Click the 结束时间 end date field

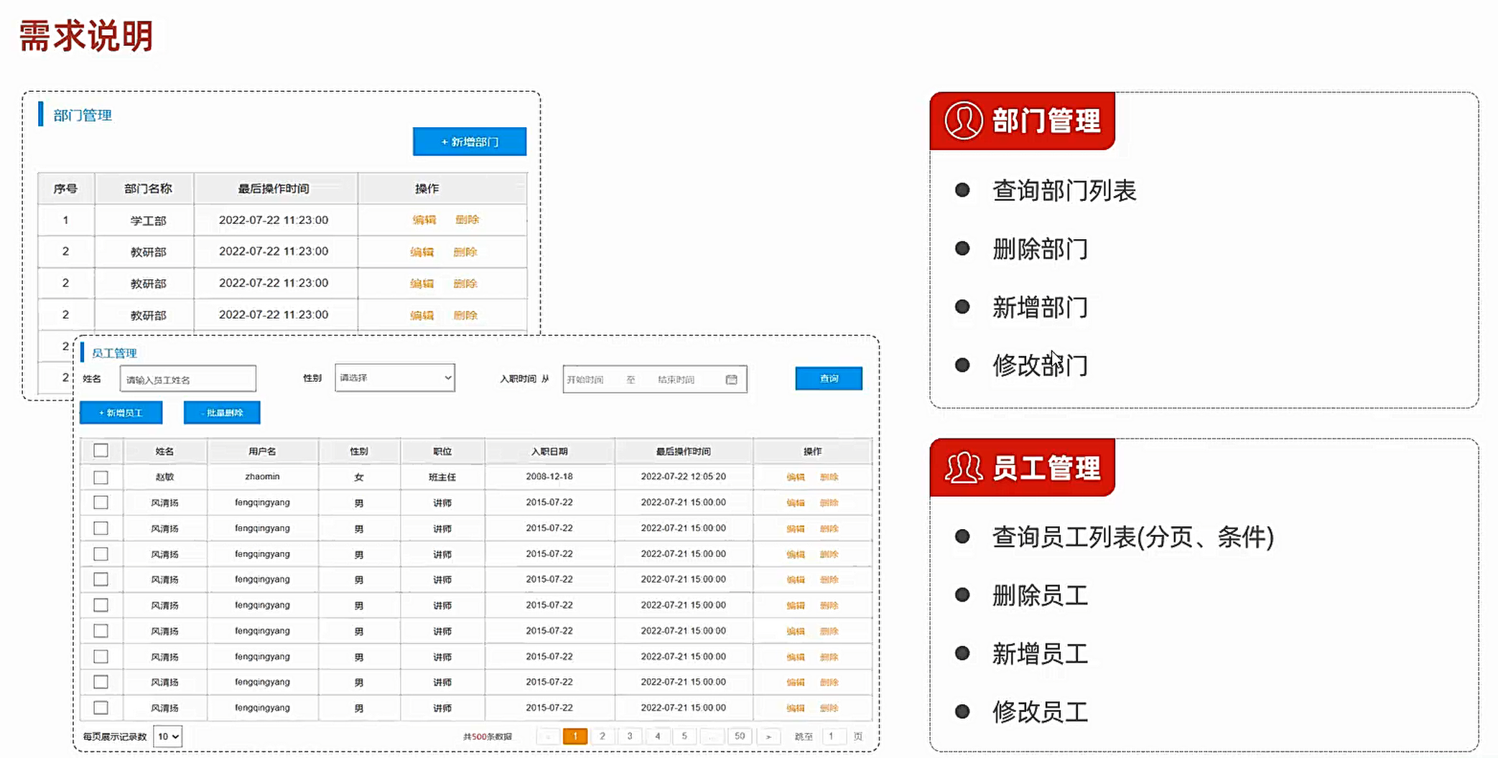point(676,380)
